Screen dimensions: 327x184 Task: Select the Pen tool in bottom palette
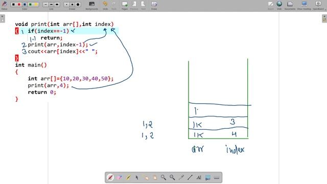(x=110, y=177)
